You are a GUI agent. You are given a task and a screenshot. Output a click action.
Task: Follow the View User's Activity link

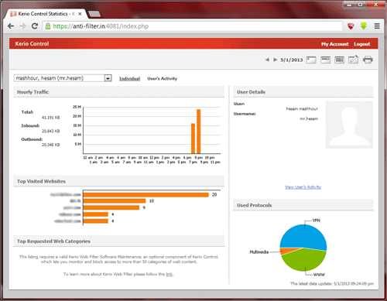(x=303, y=187)
